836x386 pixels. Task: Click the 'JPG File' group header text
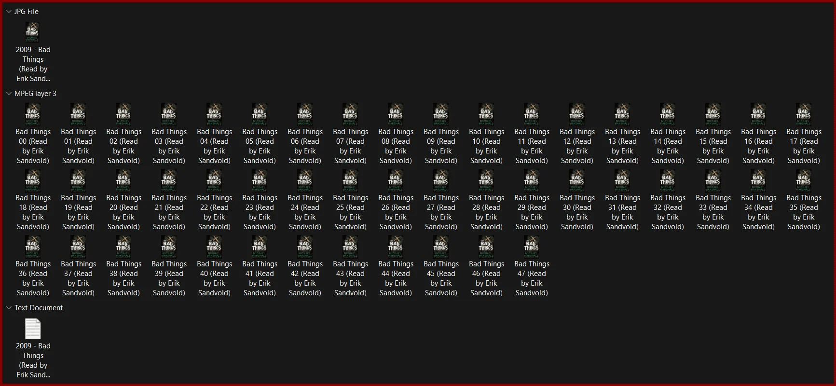point(27,12)
